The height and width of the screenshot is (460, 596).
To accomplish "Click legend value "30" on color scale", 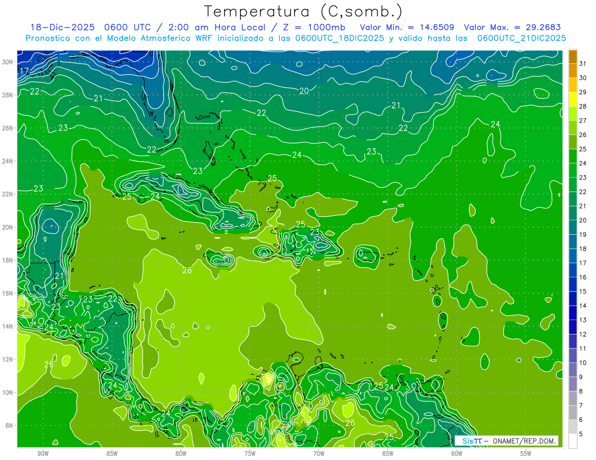I will click(583, 78).
